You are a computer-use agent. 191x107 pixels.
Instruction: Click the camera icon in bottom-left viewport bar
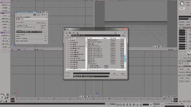35,50
